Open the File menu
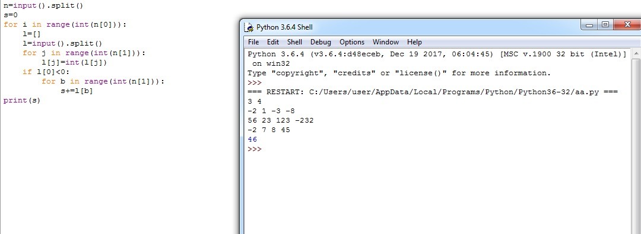 [x=253, y=42]
